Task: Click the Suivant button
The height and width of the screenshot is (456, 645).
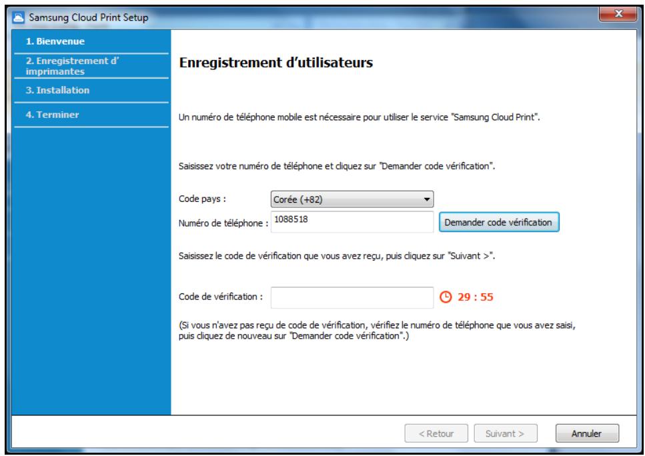Action: (x=505, y=433)
